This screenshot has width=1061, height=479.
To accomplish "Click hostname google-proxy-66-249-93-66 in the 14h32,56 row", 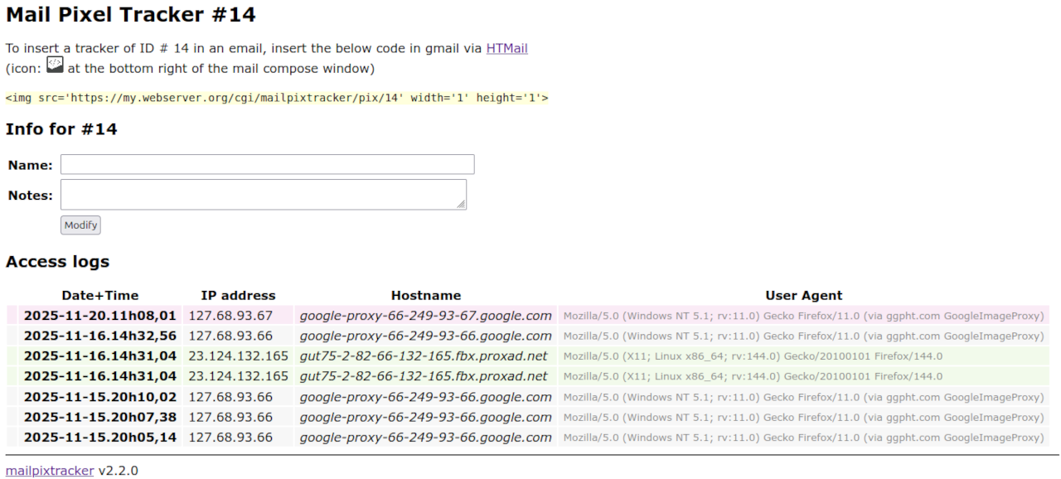I will coord(426,336).
